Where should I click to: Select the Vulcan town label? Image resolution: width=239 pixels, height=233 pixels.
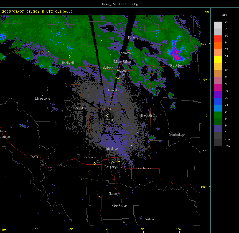coord(150,219)
